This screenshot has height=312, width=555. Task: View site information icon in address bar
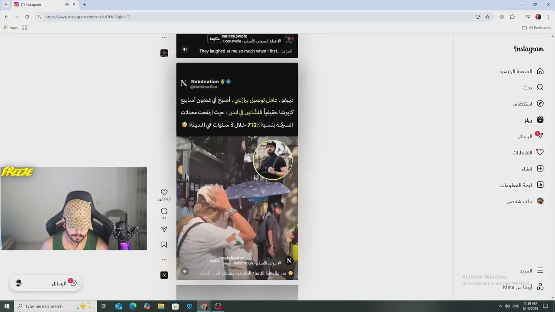point(39,17)
